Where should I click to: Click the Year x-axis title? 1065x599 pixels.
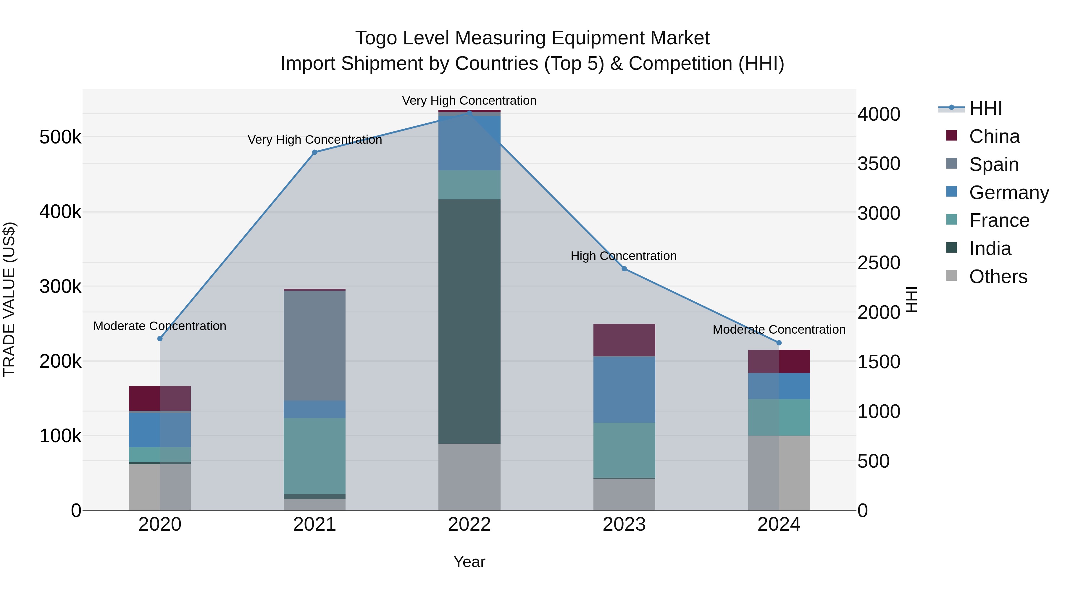[469, 562]
